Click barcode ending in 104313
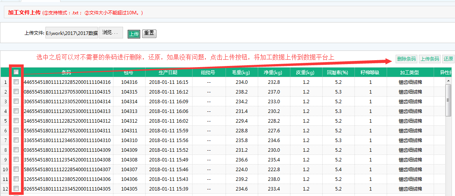 click(67, 111)
